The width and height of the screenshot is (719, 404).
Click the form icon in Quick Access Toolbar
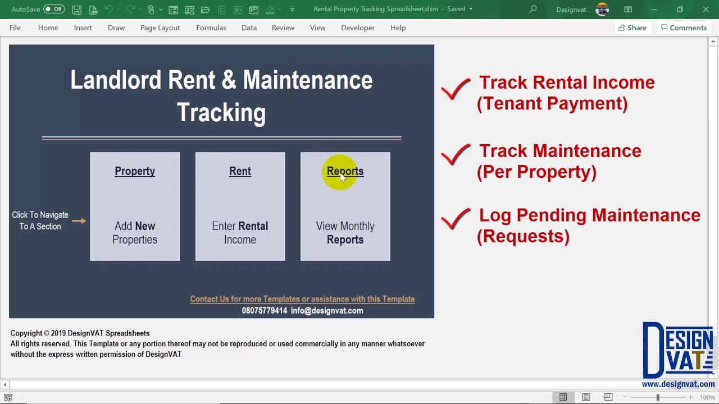point(174,10)
